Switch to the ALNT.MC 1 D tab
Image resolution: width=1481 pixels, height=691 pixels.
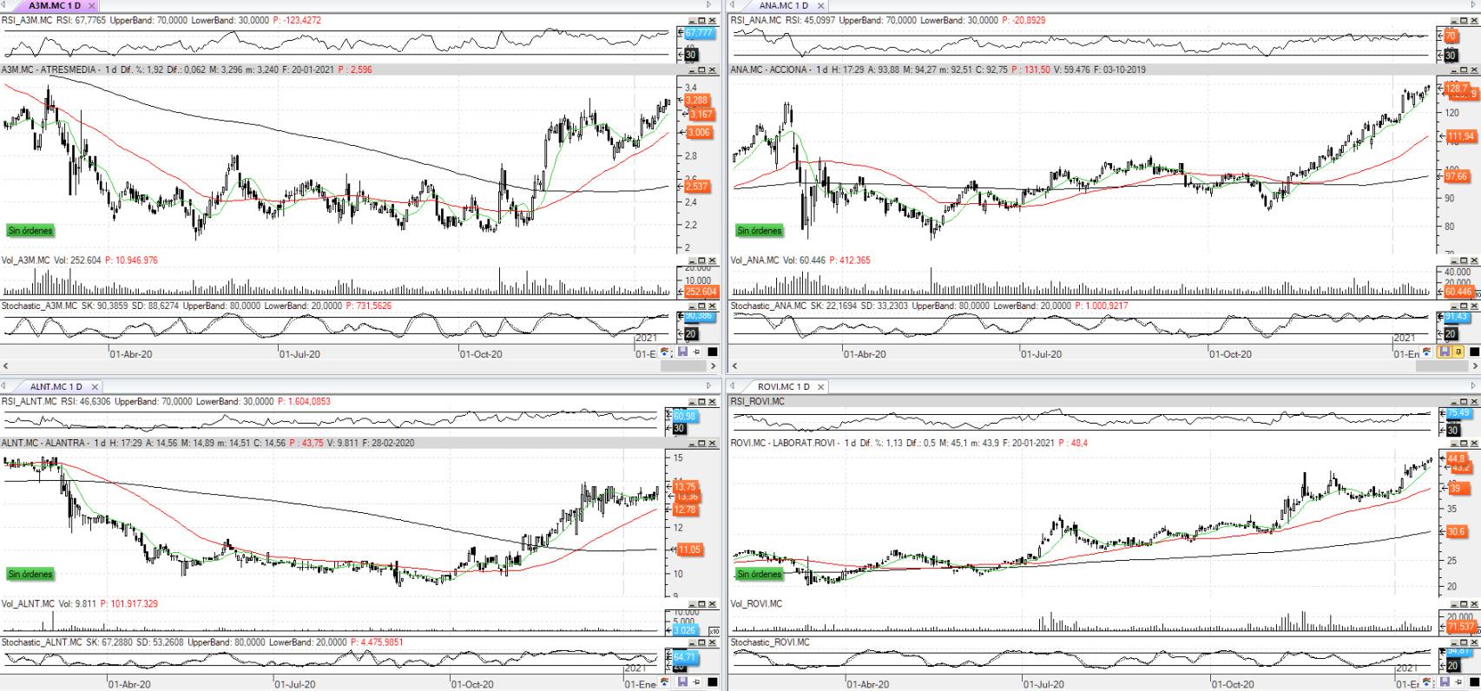pos(56,386)
